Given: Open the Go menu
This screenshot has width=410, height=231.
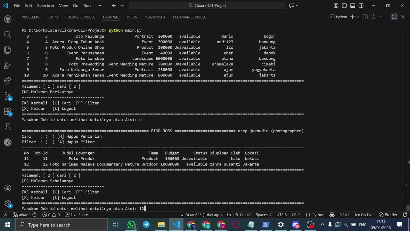Looking at the screenshot, I should pos(76,5).
